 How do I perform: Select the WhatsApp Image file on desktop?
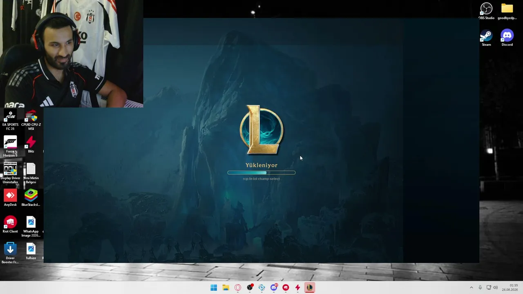coord(31,227)
